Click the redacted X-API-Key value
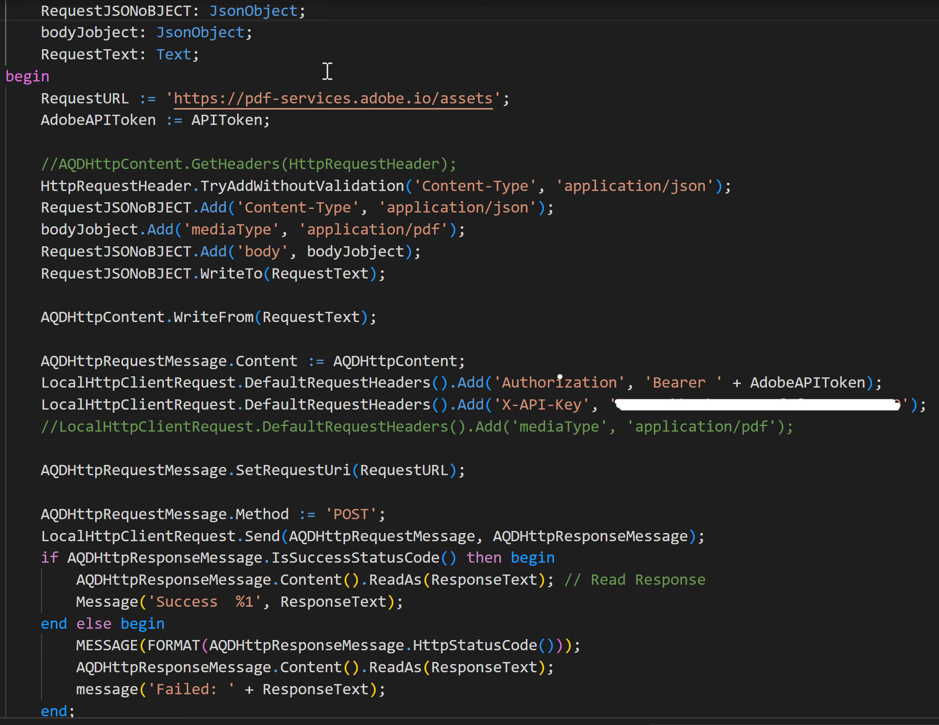 758,404
